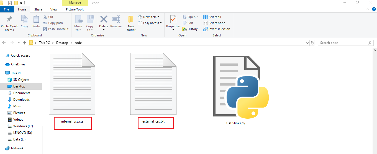The width and height of the screenshot is (377, 154).
Task: Click the Rename icon in Organize group
Action: 116,19
